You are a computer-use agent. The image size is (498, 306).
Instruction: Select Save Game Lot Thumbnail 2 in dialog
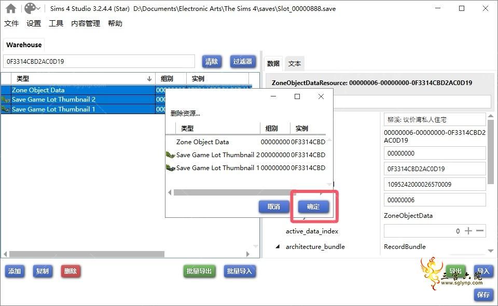pos(246,155)
